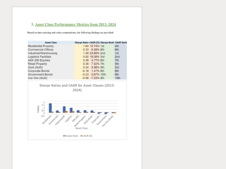The width and height of the screenshot is (226, 169).
Task: Click the 'Retail Property' axis label in chart
Action: click(x=80, y=121)
